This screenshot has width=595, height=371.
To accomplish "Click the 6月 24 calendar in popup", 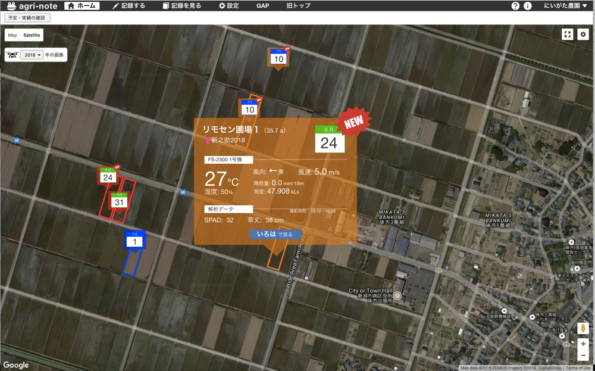I will [x=330, y=139].
